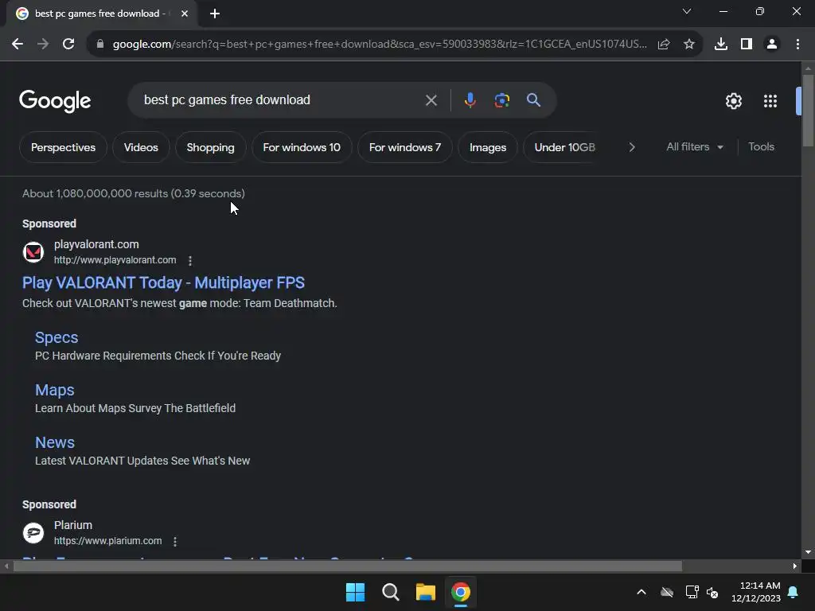Open File Explorer from the taskbar
This screenshot has height=611, width=815.
(426, 592)
